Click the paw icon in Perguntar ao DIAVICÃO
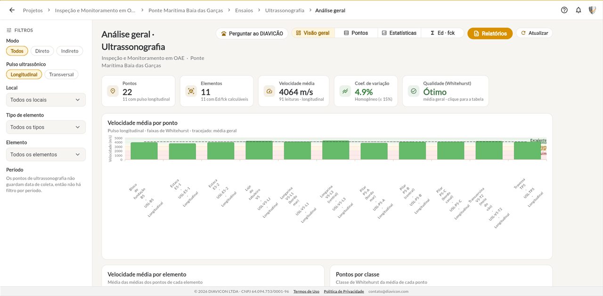The image size is (603, 296). pos(224,33)
